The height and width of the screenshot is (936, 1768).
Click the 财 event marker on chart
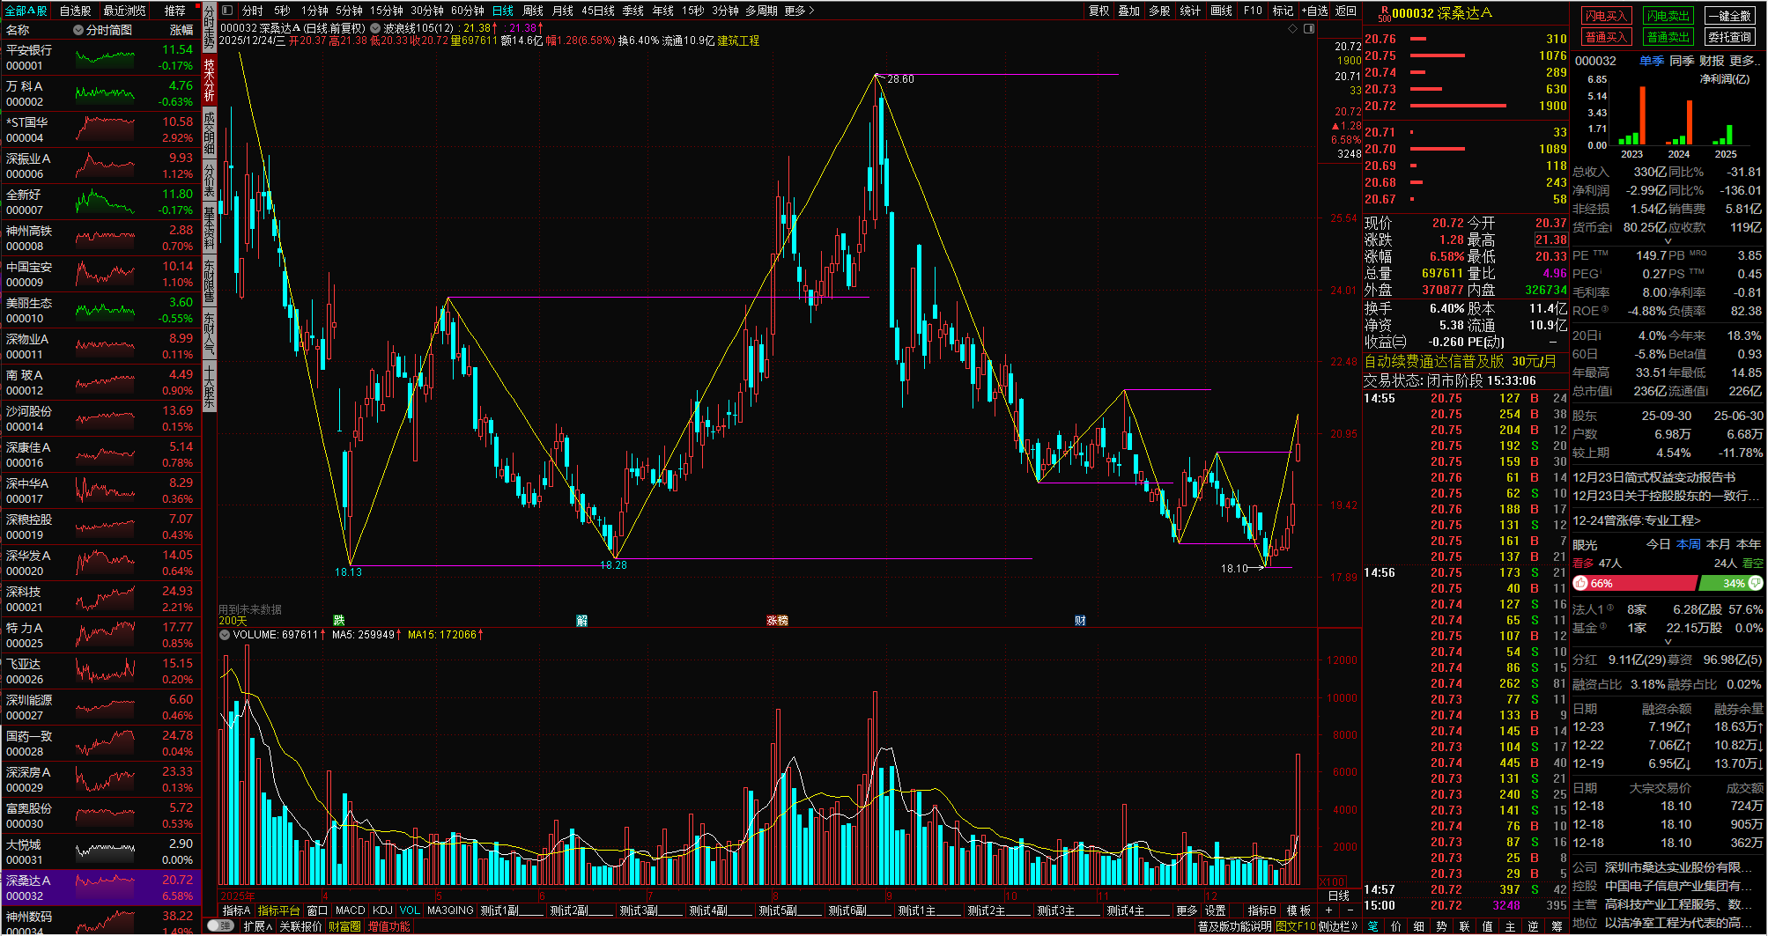(1080, 621)
